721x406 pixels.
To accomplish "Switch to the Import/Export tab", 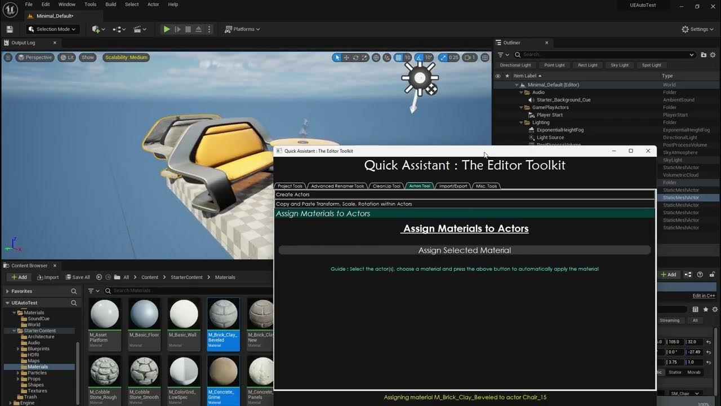I will [453, 186].
